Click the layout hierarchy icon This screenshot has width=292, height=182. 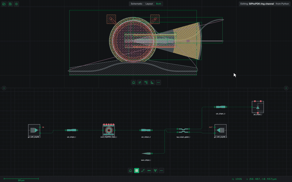pyautogui.click(x=146, y=83)
